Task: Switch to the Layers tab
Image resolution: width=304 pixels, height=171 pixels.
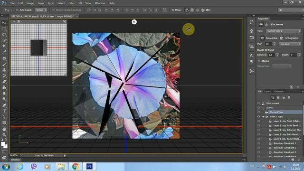Action: pos(267,92)
